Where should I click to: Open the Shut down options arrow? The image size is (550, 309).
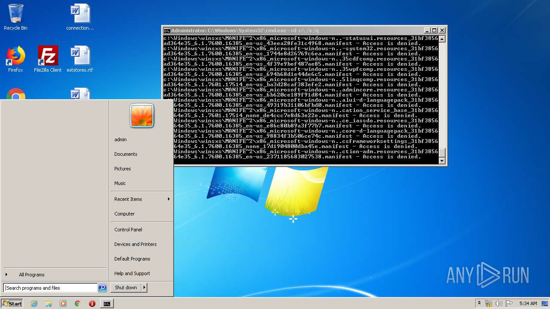144,288
